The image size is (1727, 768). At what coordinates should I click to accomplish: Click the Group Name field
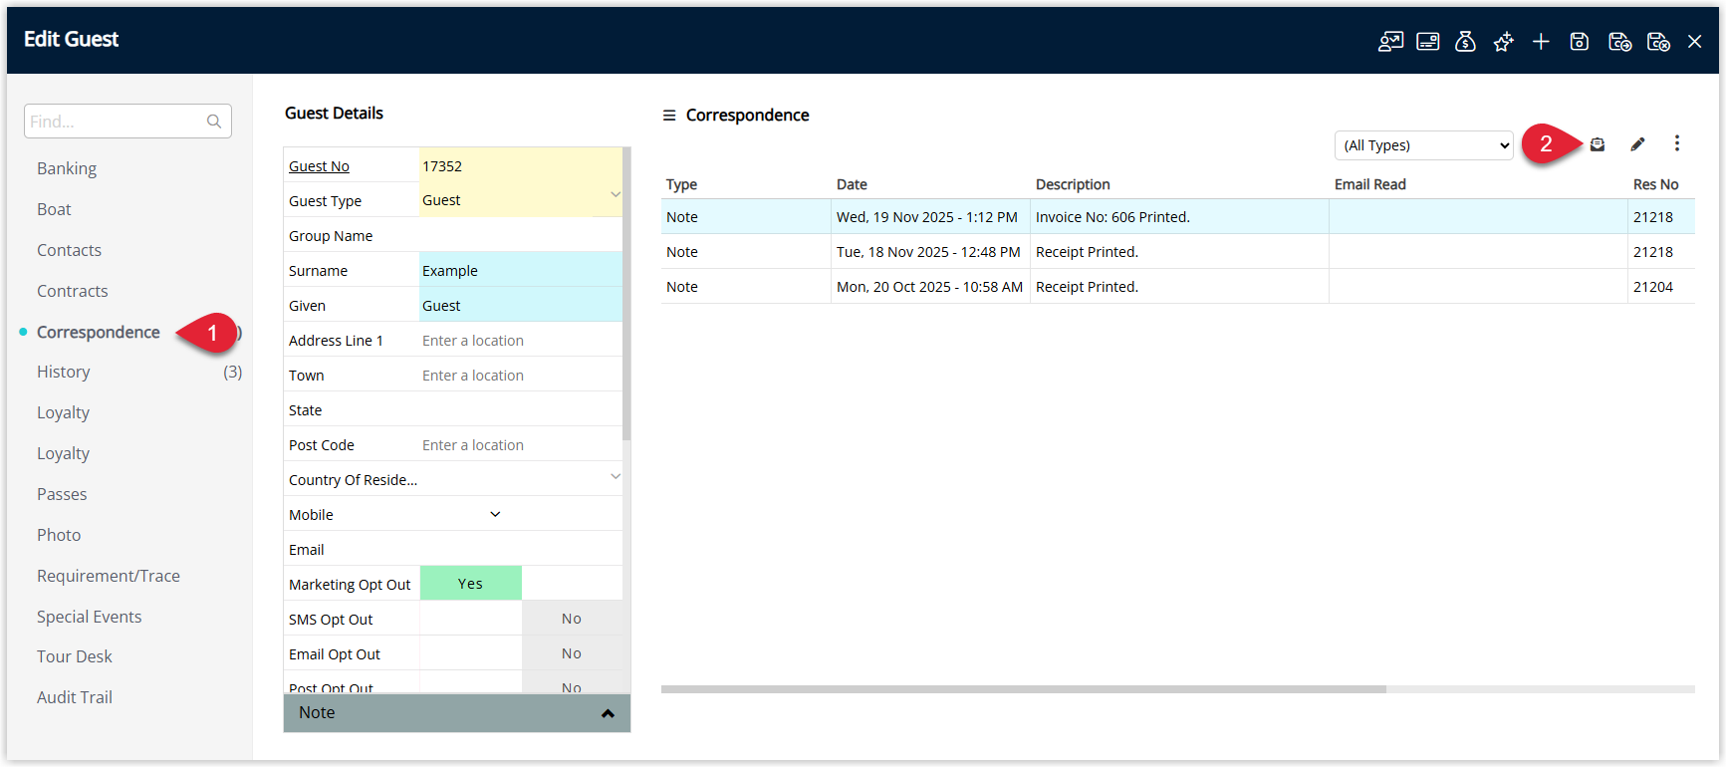(x=521, y=235)
